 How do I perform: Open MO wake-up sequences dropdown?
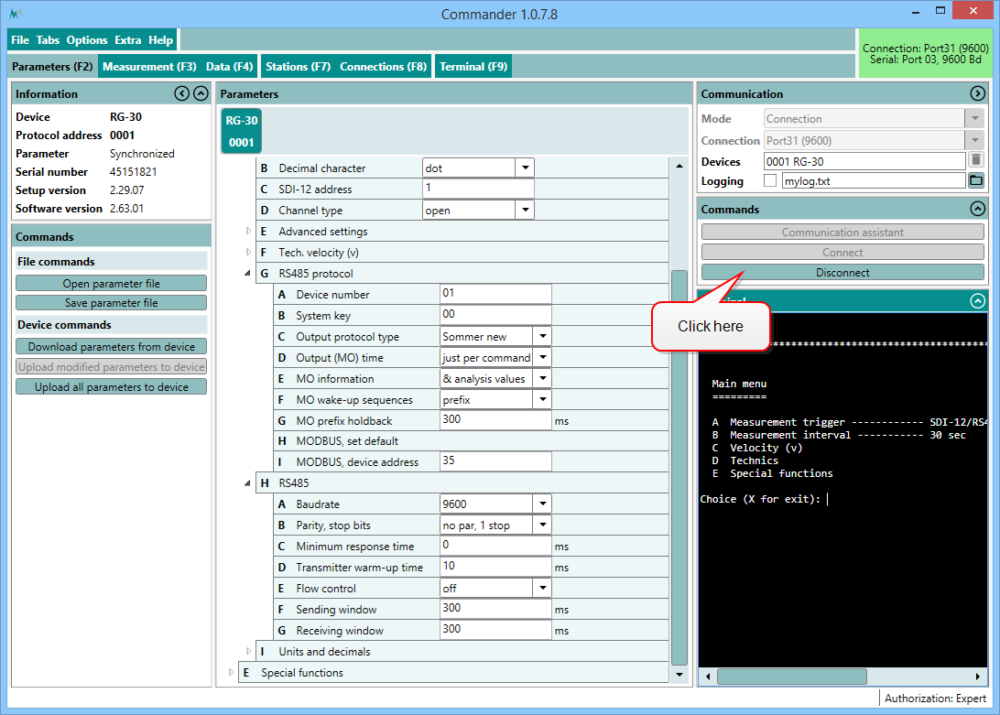click(543, 399)
